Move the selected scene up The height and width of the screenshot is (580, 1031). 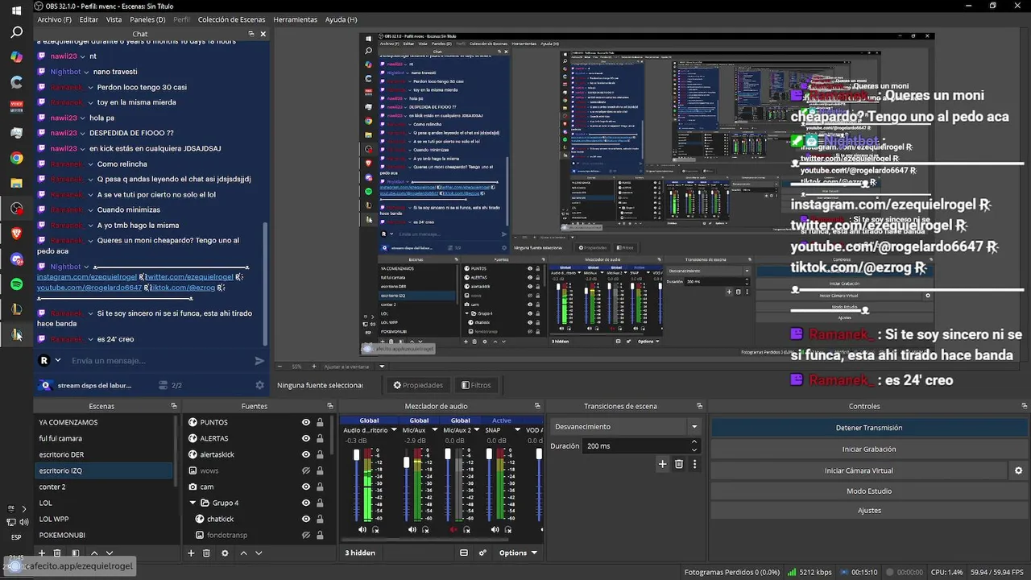tap(94, 553)
